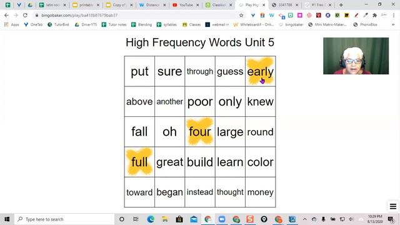Unmark the highlighted 'full' bingo square
Viewport: 400px width, 225px height.
(x=139, y=162)
